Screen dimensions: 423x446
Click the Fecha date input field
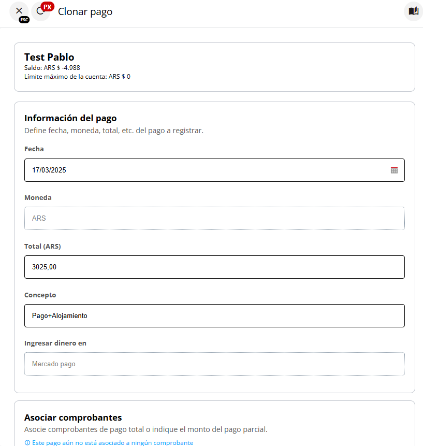tap(214, 170)
